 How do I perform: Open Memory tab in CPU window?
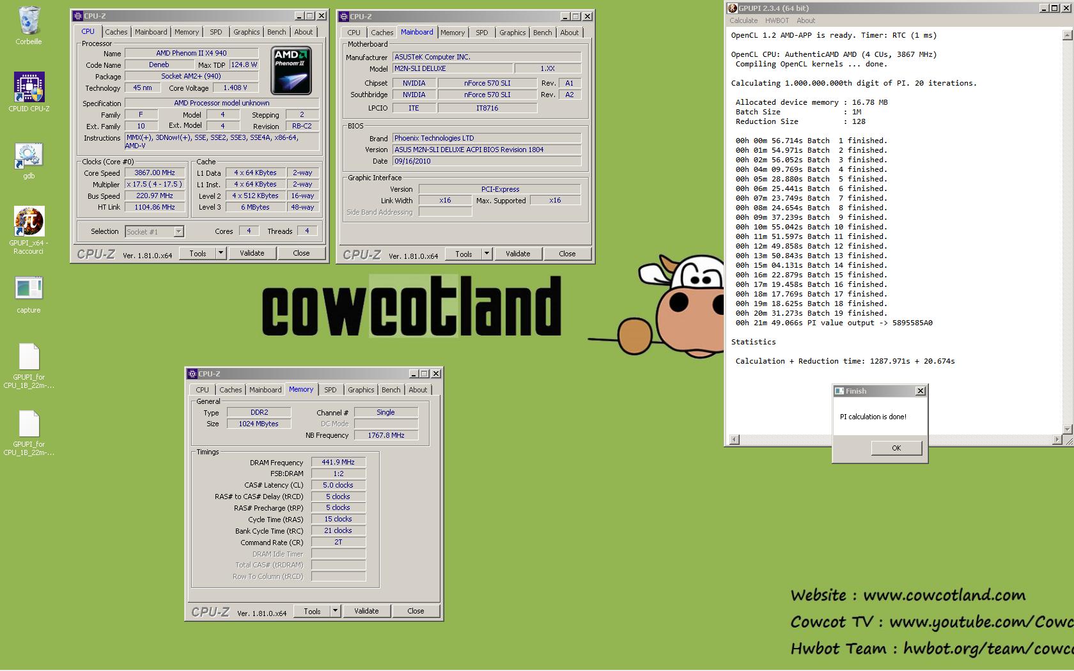(x=187, y=32)
